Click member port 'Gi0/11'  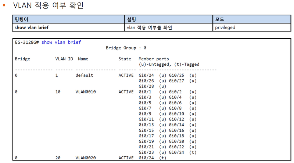tap(146, 119)
